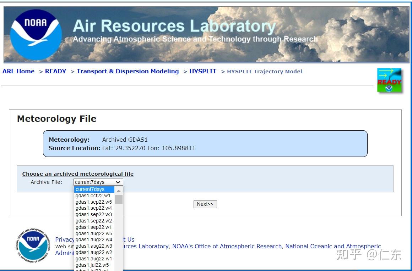Go to ARL Home breadcrumb link
This screenshot has height=271, width=412.
click(x=18, y=71)
